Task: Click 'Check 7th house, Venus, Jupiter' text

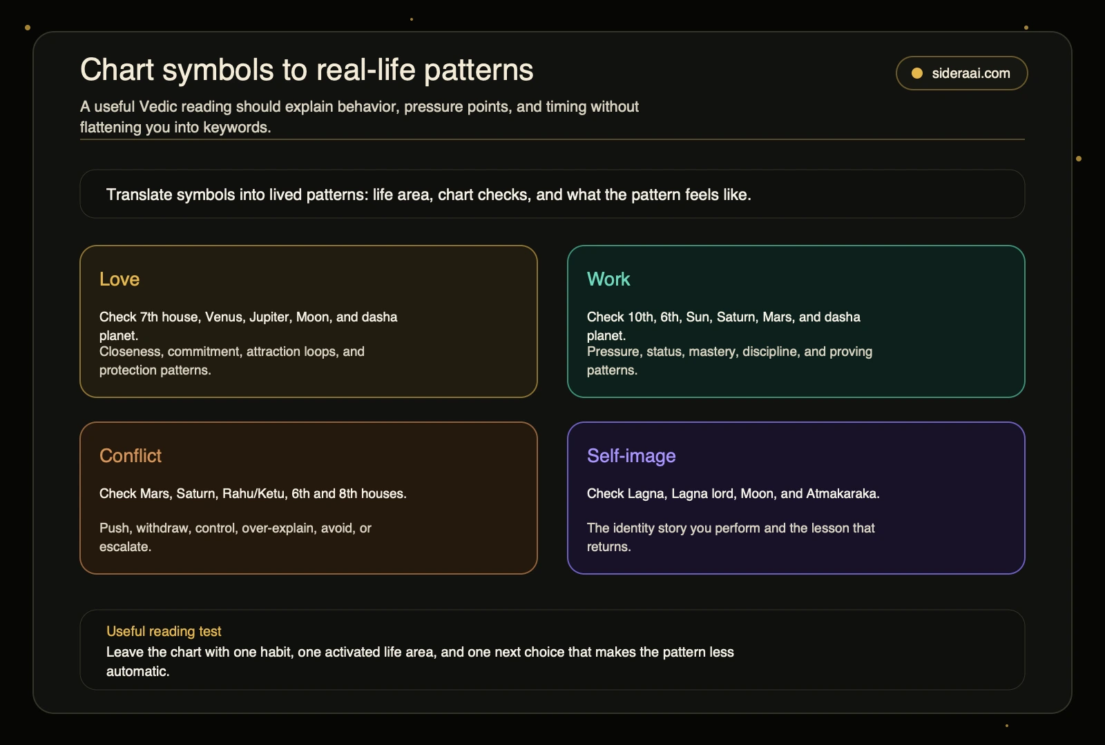Action: tap(249, 326)
